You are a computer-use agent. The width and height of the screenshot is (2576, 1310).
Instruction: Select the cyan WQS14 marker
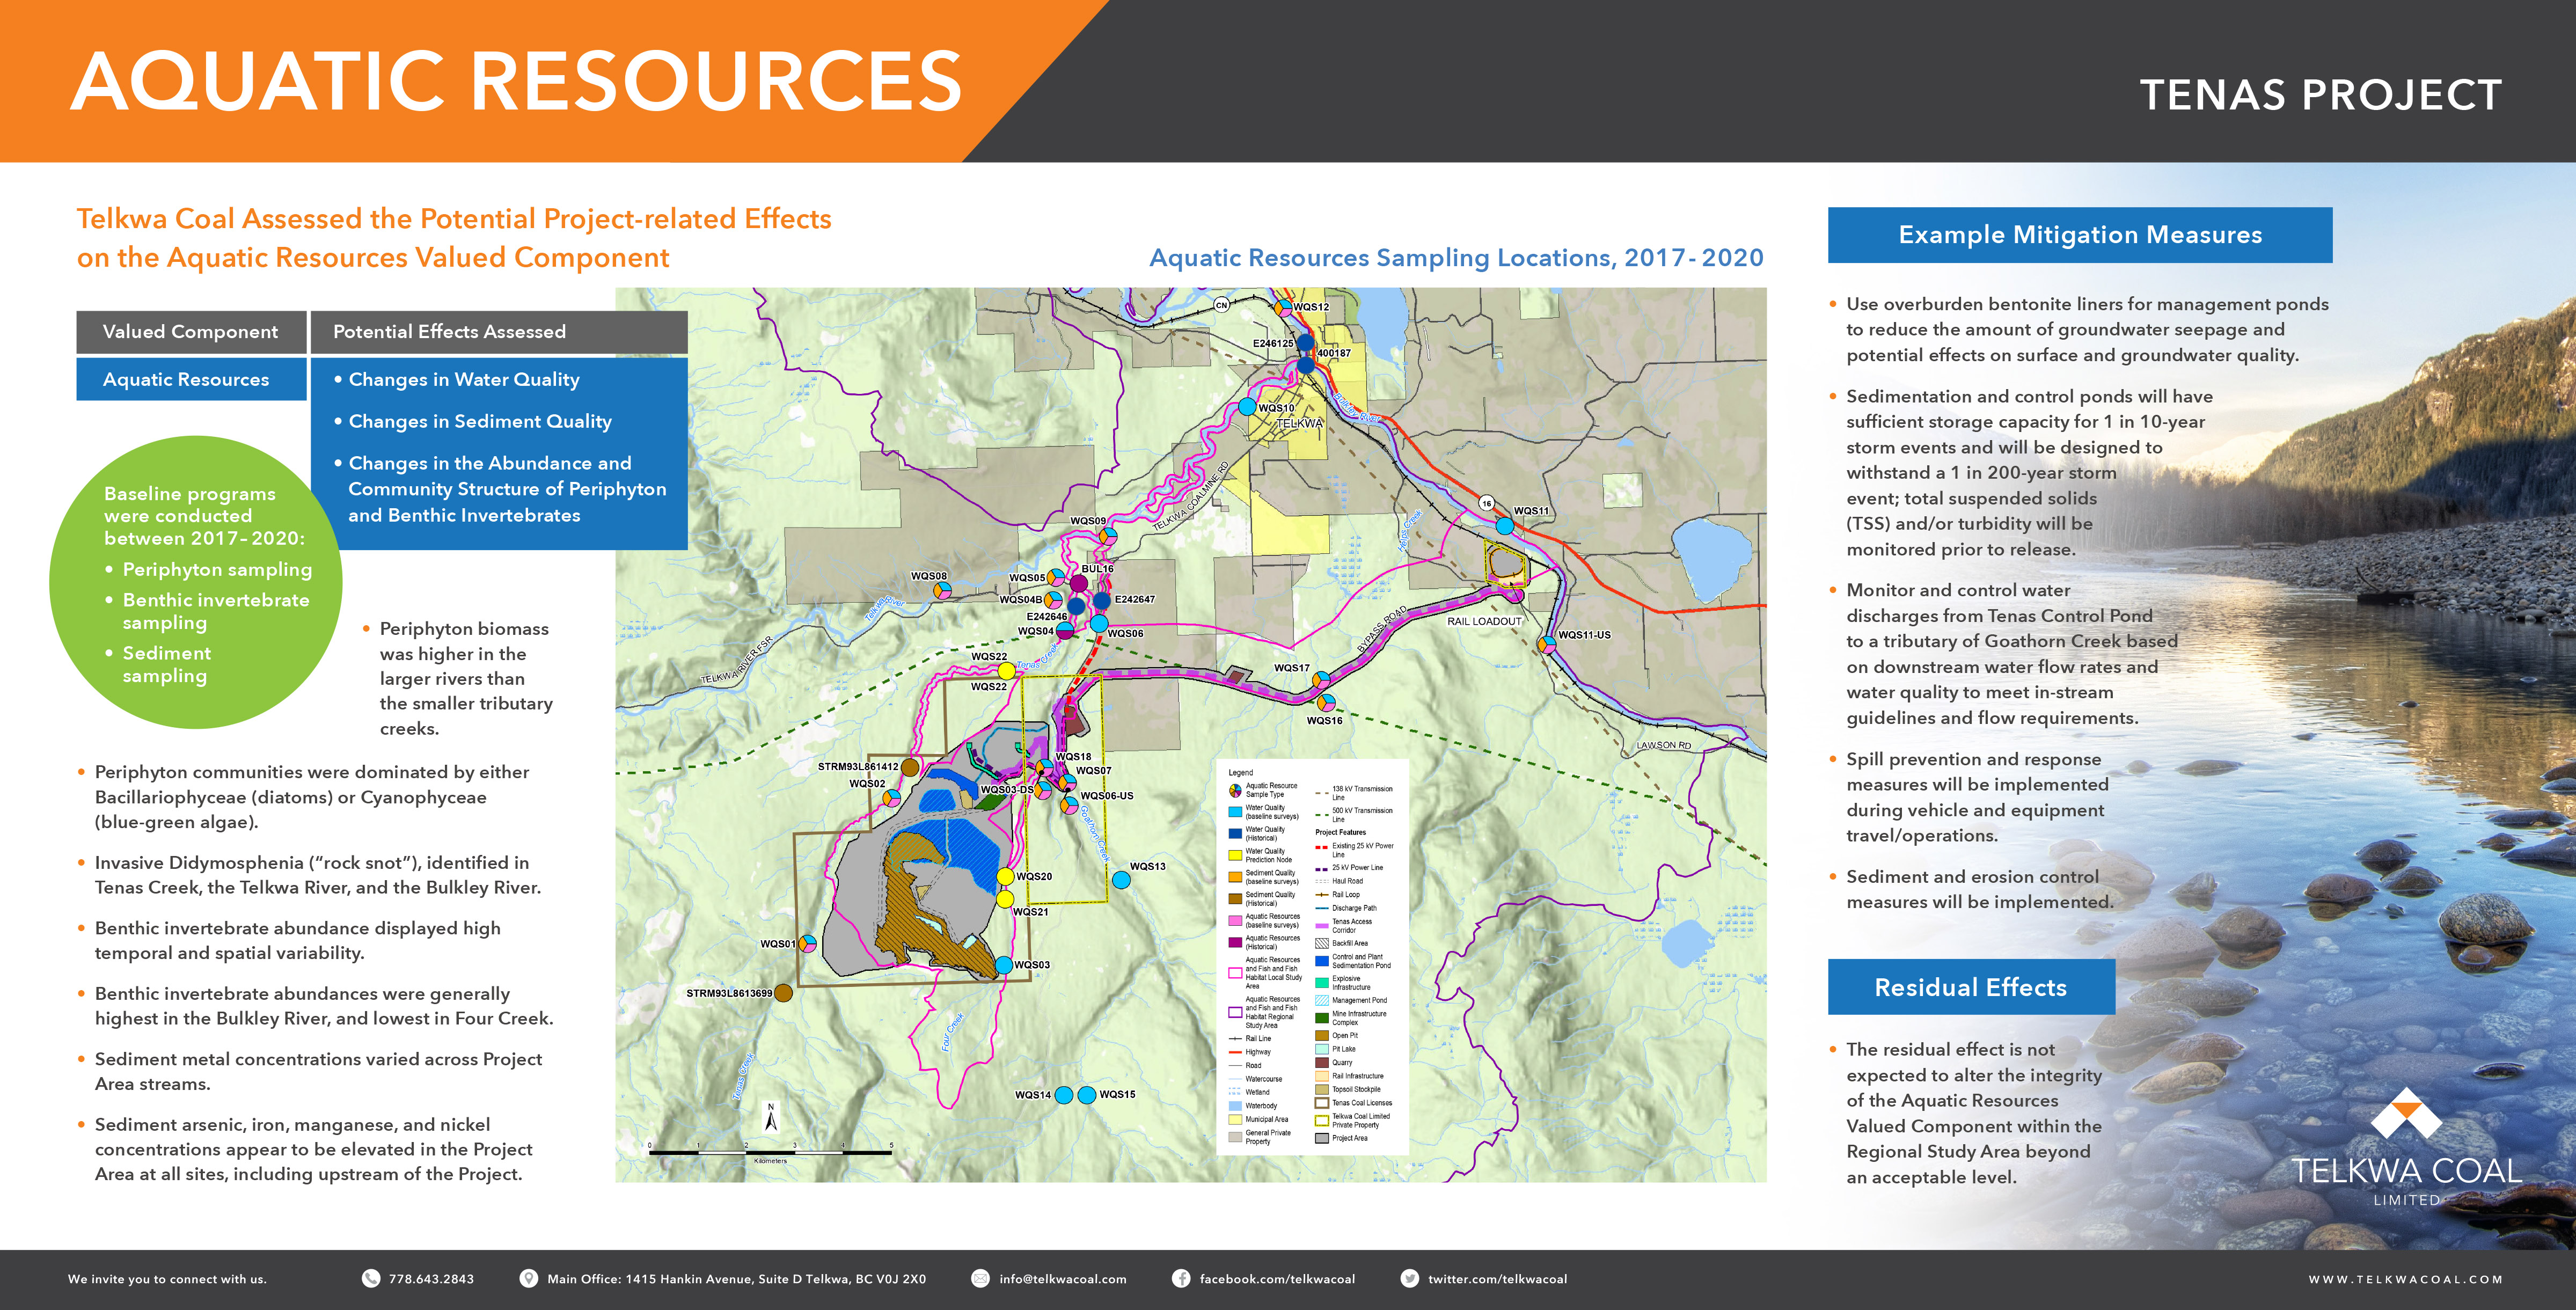click(x=1064, y=1095)
